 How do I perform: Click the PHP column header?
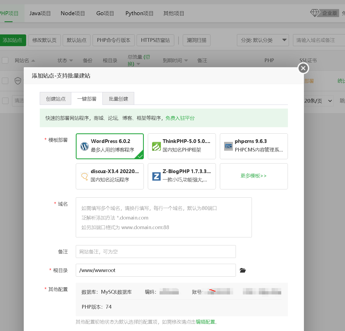point(269,61)
